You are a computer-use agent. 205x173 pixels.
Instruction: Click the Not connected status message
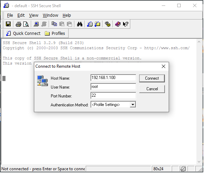tap(43, 169)
